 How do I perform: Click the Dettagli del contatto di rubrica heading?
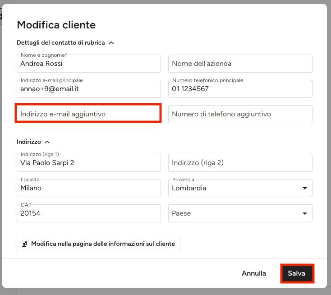pos(61,43)
